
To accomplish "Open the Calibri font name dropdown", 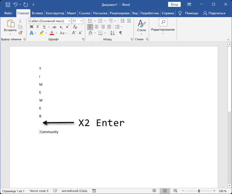I will (69, 21).
